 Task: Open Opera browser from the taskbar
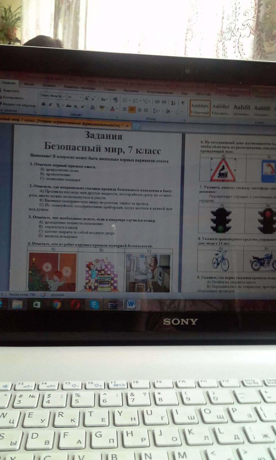pyautogui.click(x=75, y=304)
